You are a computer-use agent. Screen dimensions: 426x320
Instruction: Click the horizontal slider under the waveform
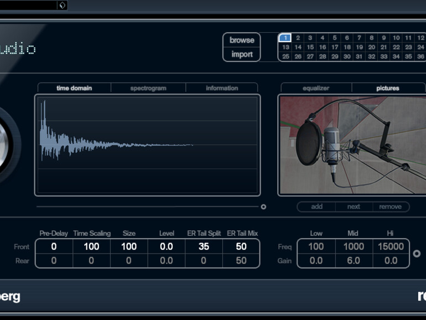tap(147, 207)
